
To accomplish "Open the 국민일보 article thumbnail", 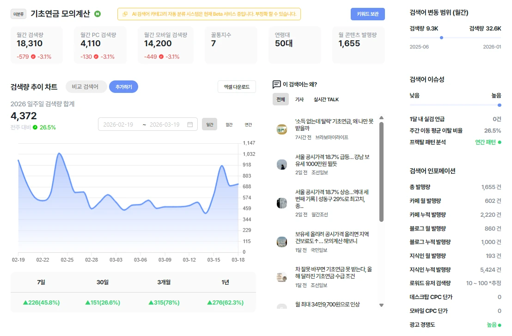I will tap(281, 242).
